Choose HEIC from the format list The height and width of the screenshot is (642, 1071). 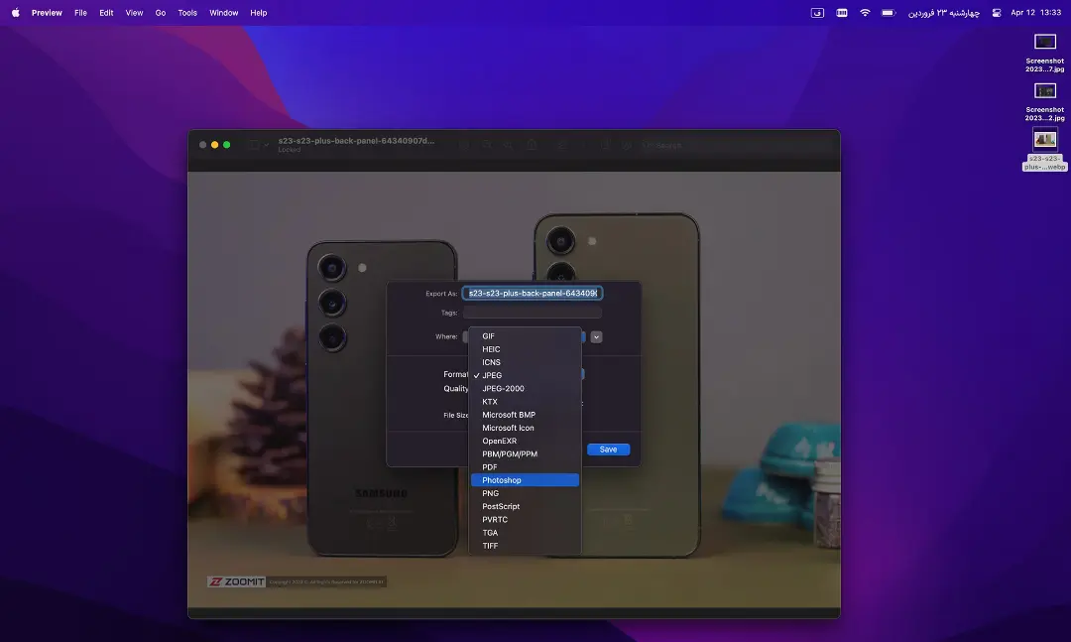(x=525, y=348)
